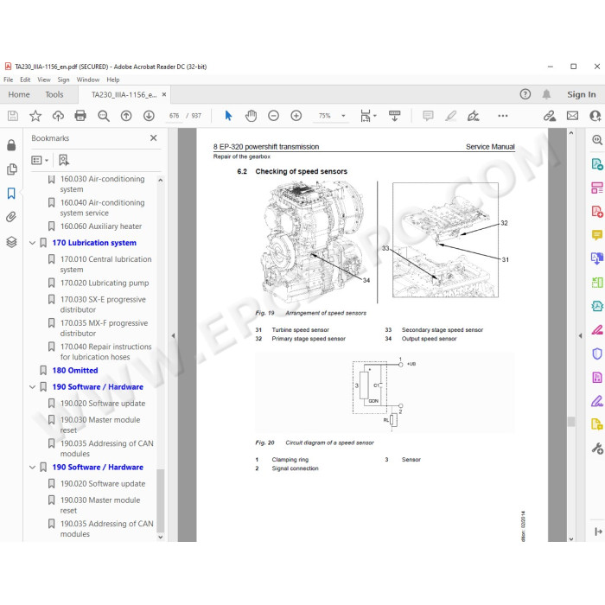Switch to the Home tab
Viewport: 605px width, 605px height.
pyautogui.click(x=19, y=94)
